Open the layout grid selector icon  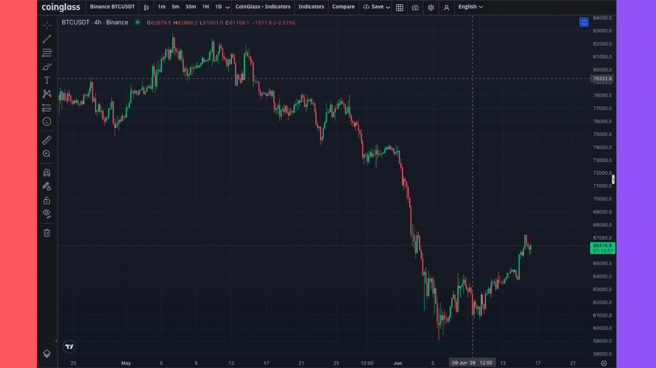tap(400, 7)
